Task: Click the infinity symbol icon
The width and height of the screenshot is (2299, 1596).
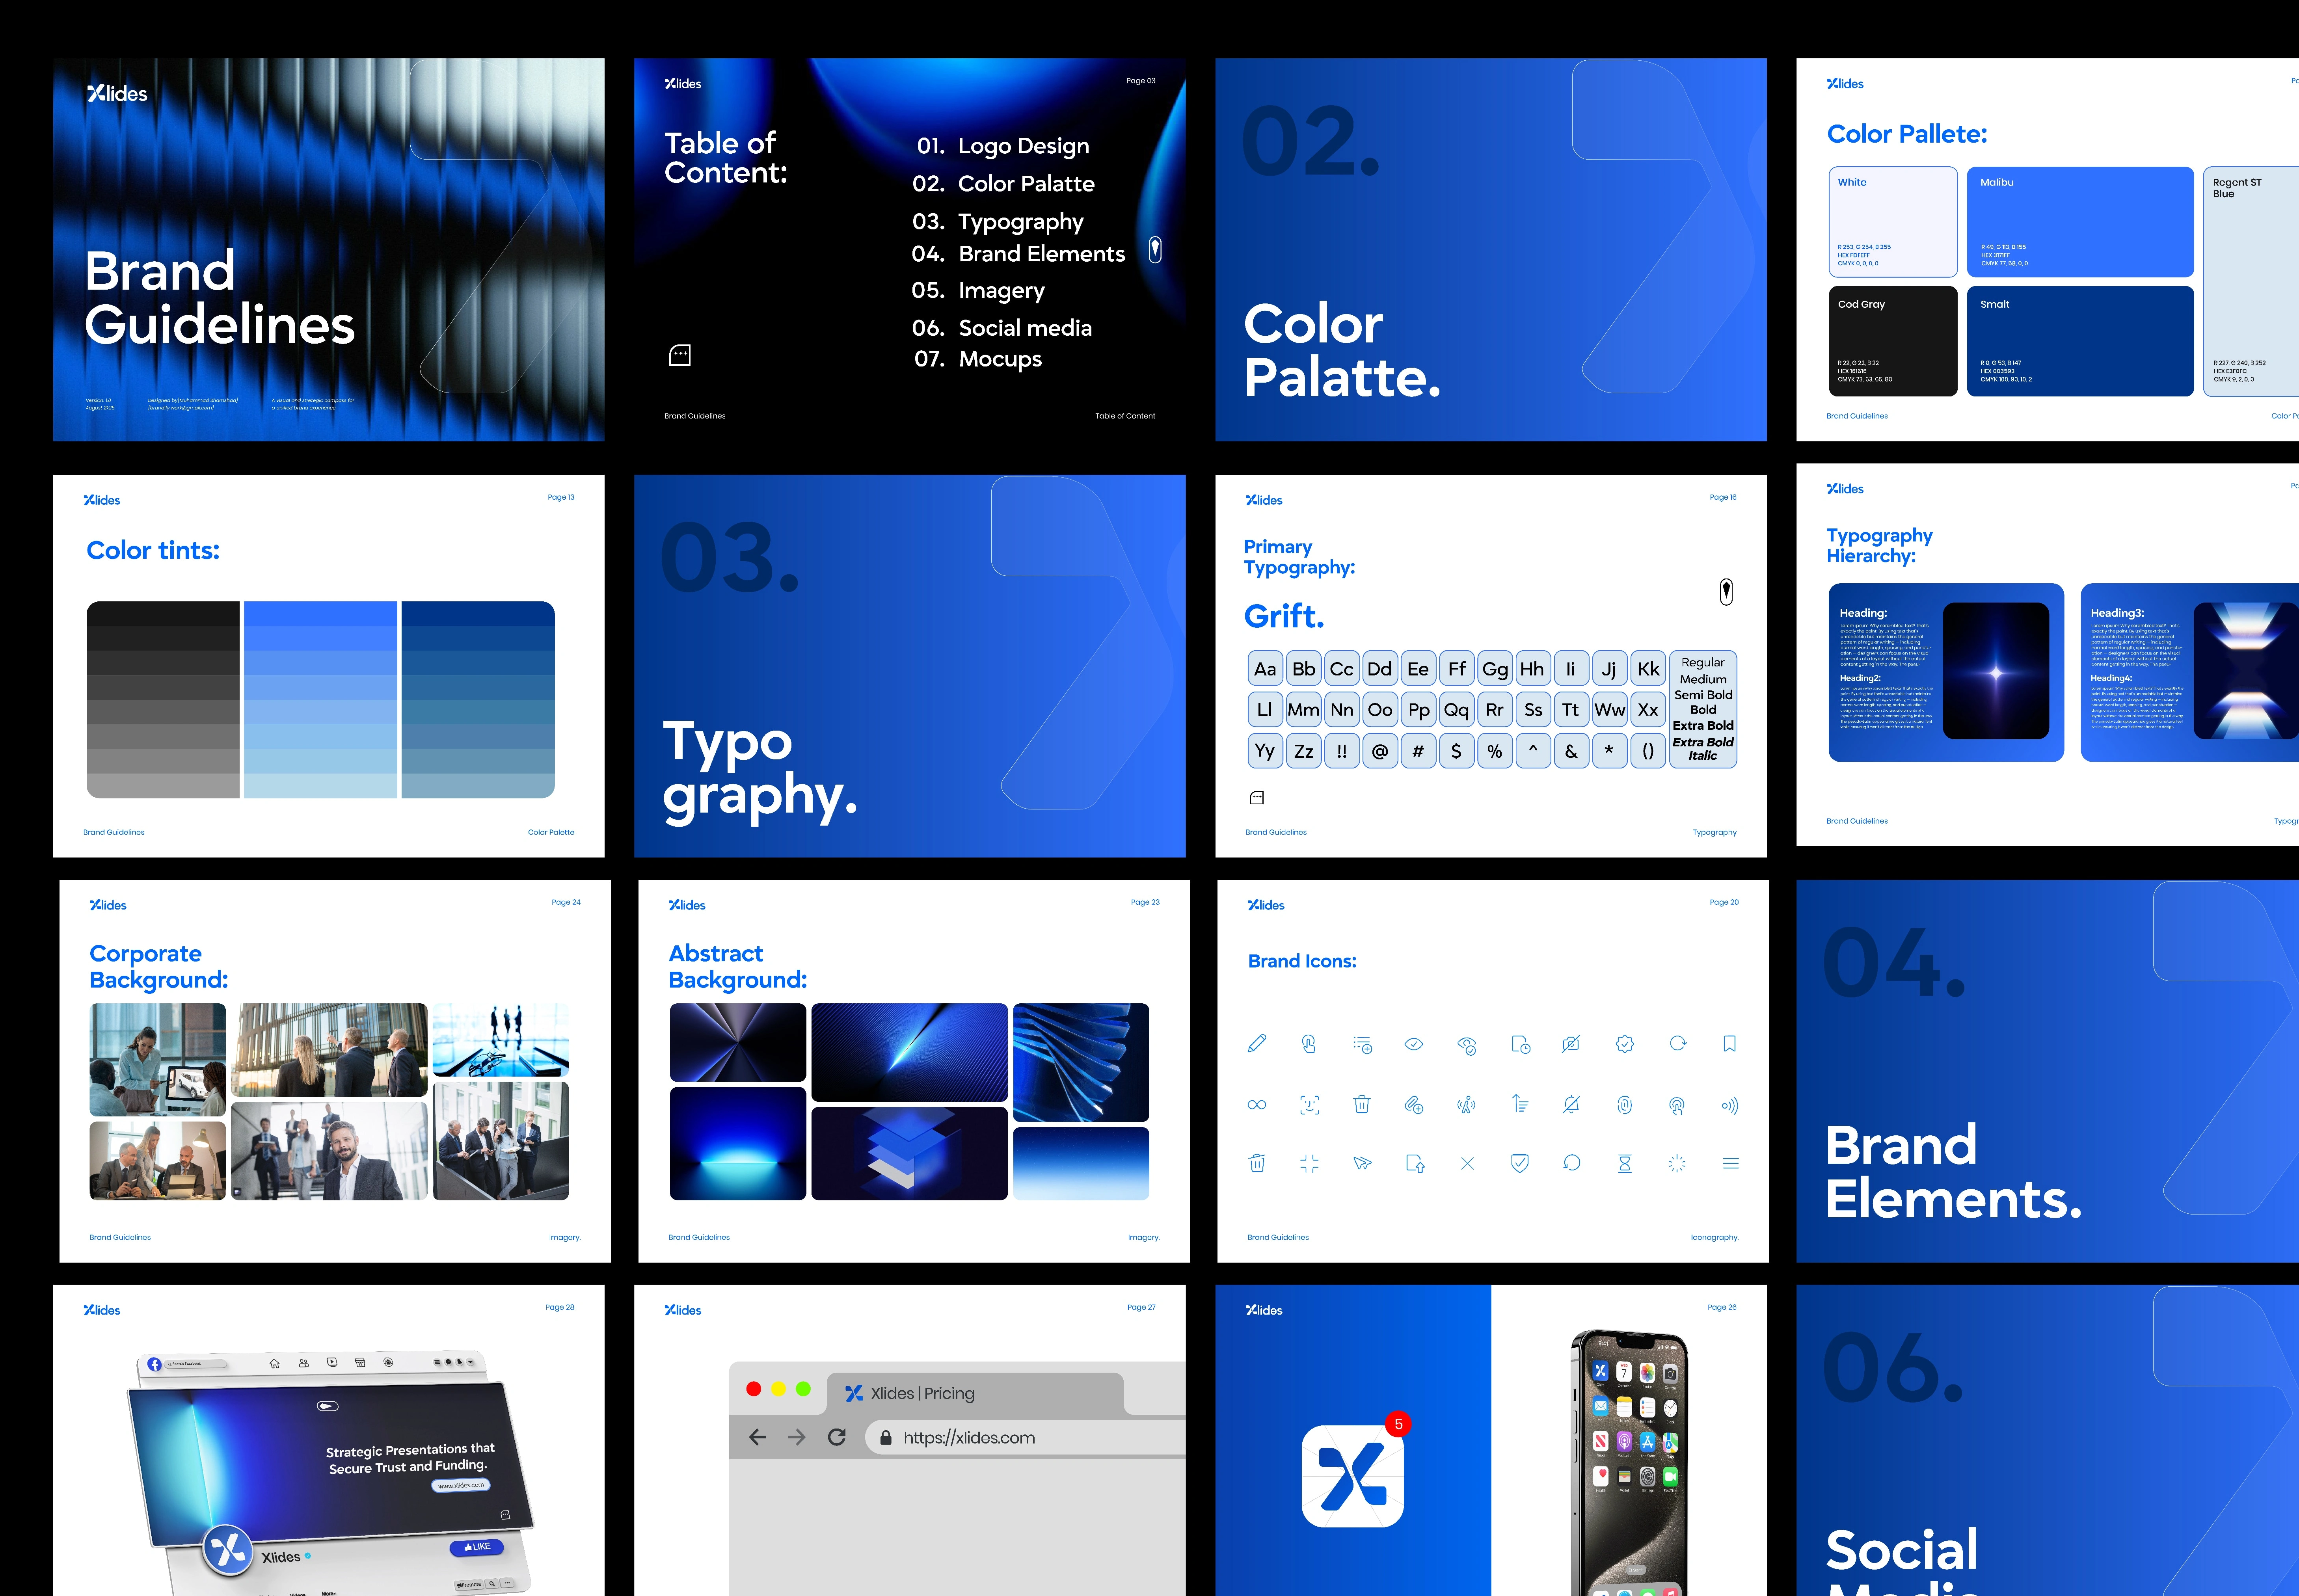Action: tap(1257, 1105)
